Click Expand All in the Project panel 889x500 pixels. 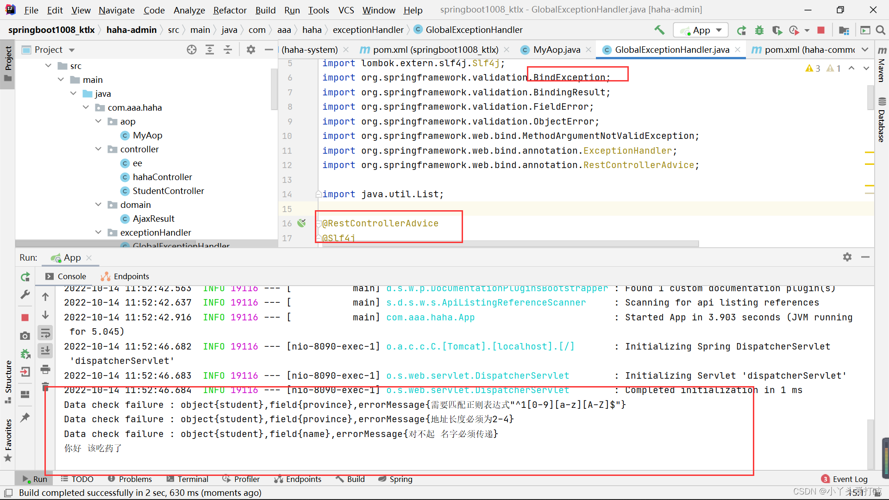pos(210,50)
